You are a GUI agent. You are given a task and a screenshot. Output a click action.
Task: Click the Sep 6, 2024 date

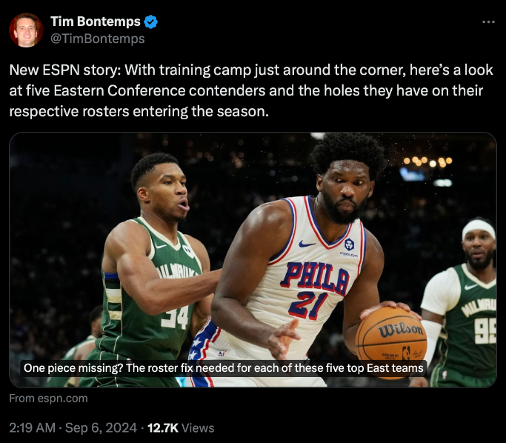(100, 427)
